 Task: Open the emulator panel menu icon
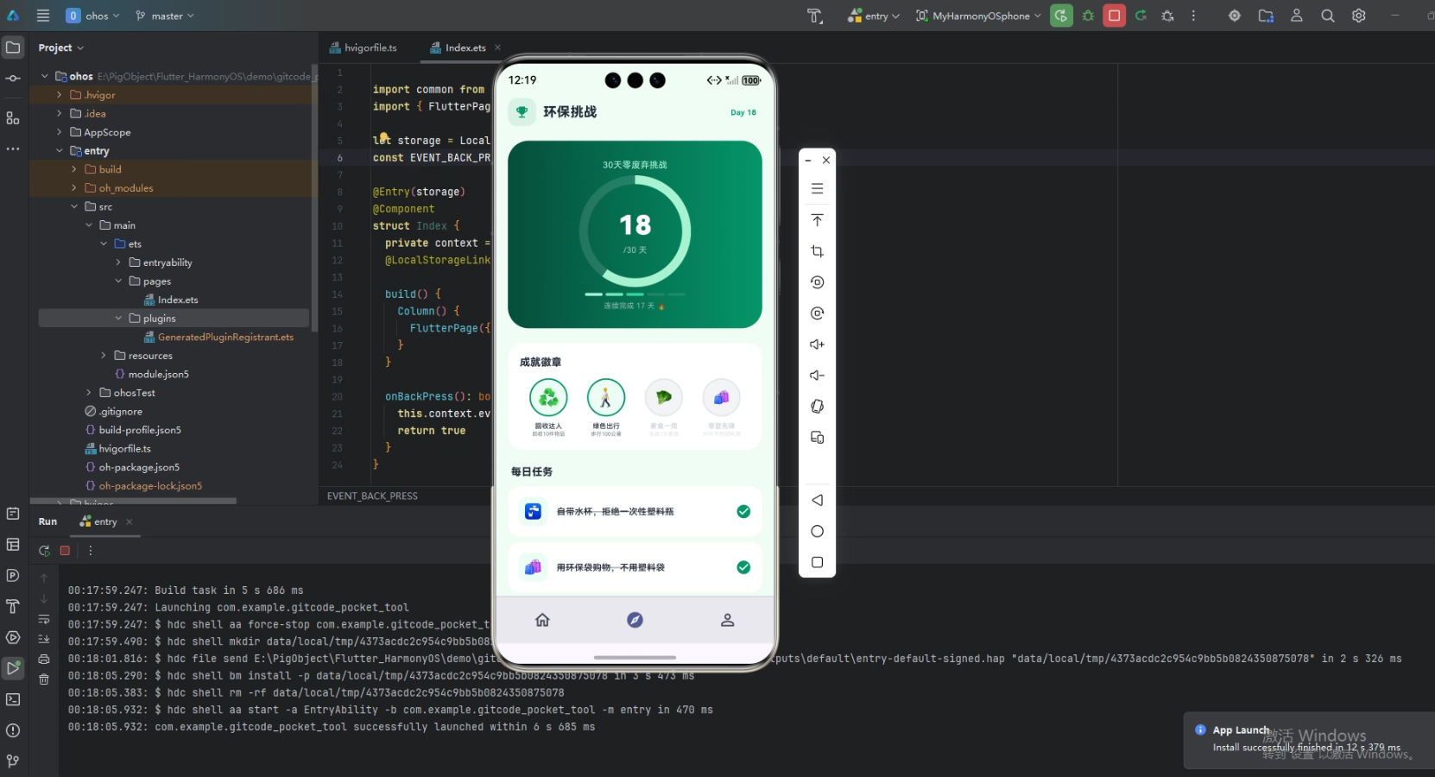coord(817,189)
